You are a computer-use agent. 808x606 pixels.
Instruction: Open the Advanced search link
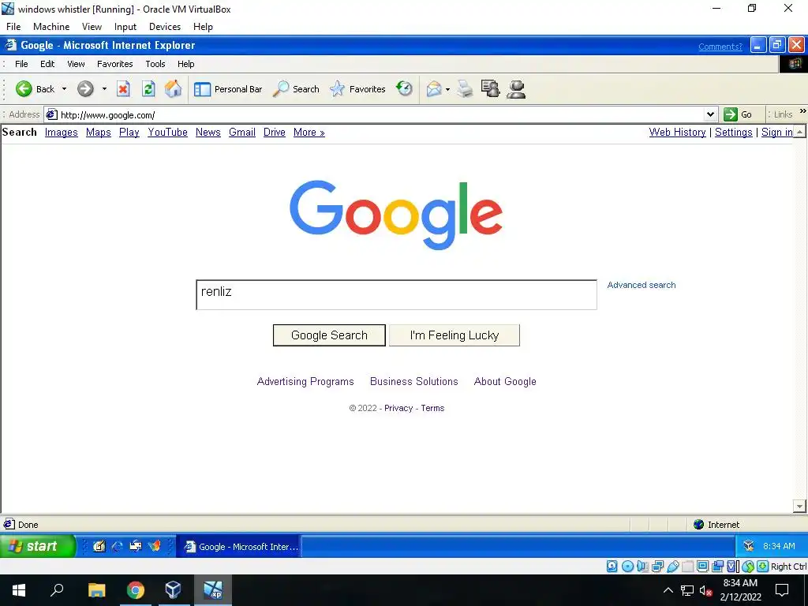pos(641,285)
